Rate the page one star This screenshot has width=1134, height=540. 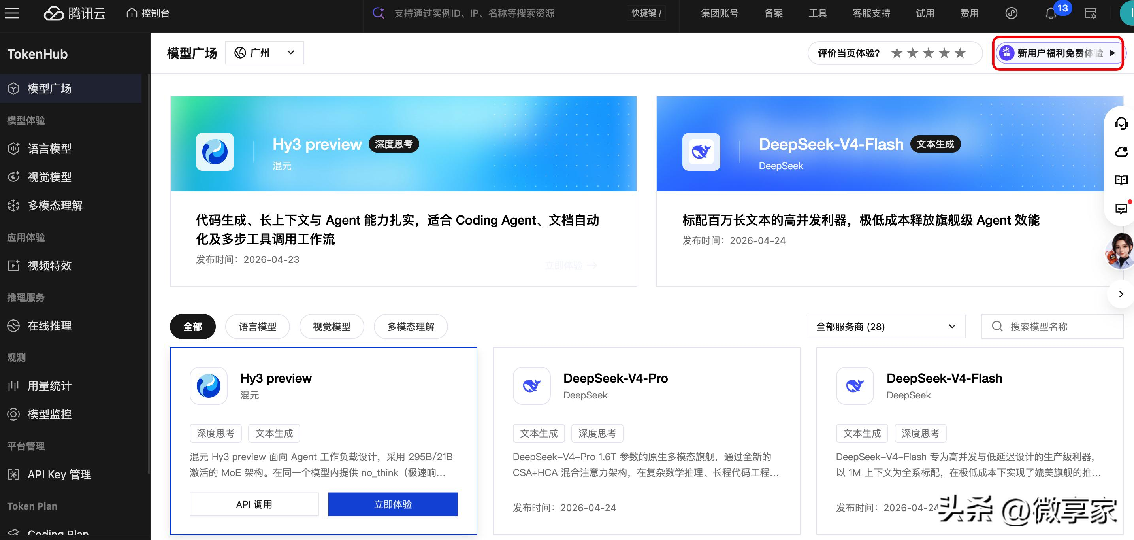coord(897,53)
